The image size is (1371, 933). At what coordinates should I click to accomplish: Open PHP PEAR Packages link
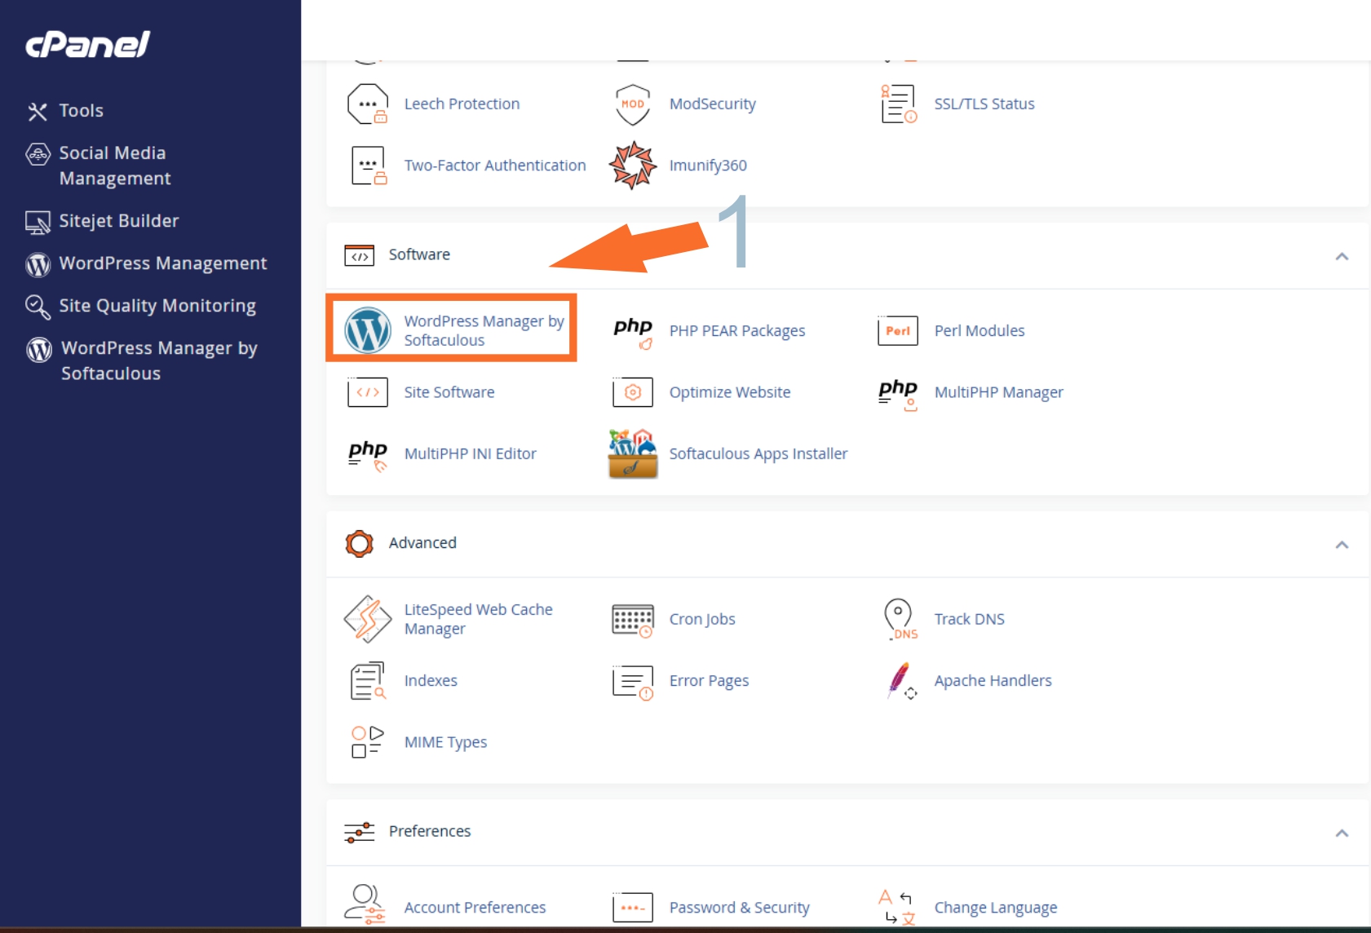tap(737, 330)
